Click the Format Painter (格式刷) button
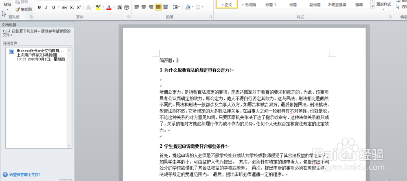The image size is (407, 181). pyautogui.click(x=23, y=10)
